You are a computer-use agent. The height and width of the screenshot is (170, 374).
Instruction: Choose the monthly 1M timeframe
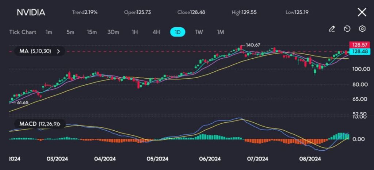(220, 32)
